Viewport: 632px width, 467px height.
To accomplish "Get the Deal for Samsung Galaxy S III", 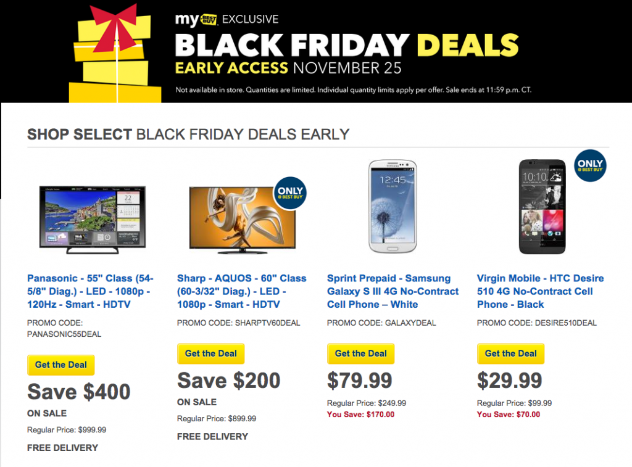I will pyautogui.click(x=360, y=353).
